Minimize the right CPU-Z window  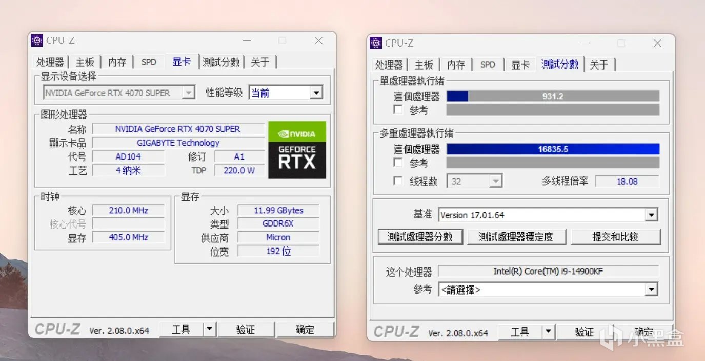tap(586, 43)
